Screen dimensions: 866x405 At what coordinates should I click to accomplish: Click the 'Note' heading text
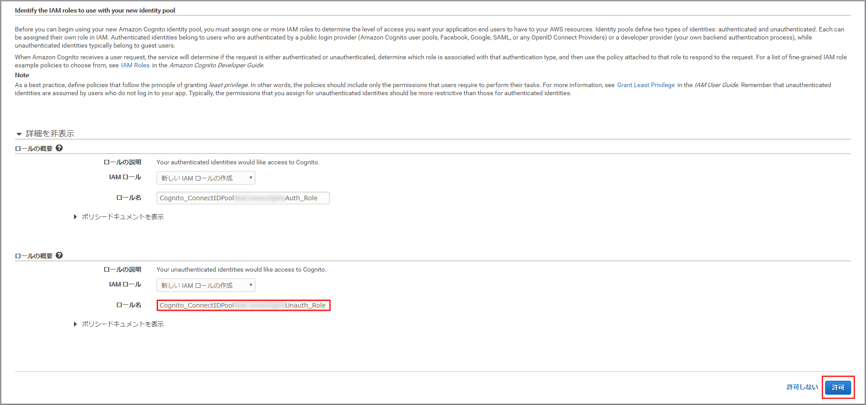coord(22,75)
